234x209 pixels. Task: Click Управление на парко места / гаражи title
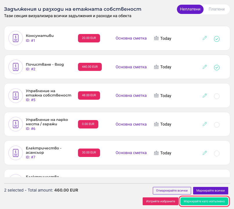coord(47,122)
